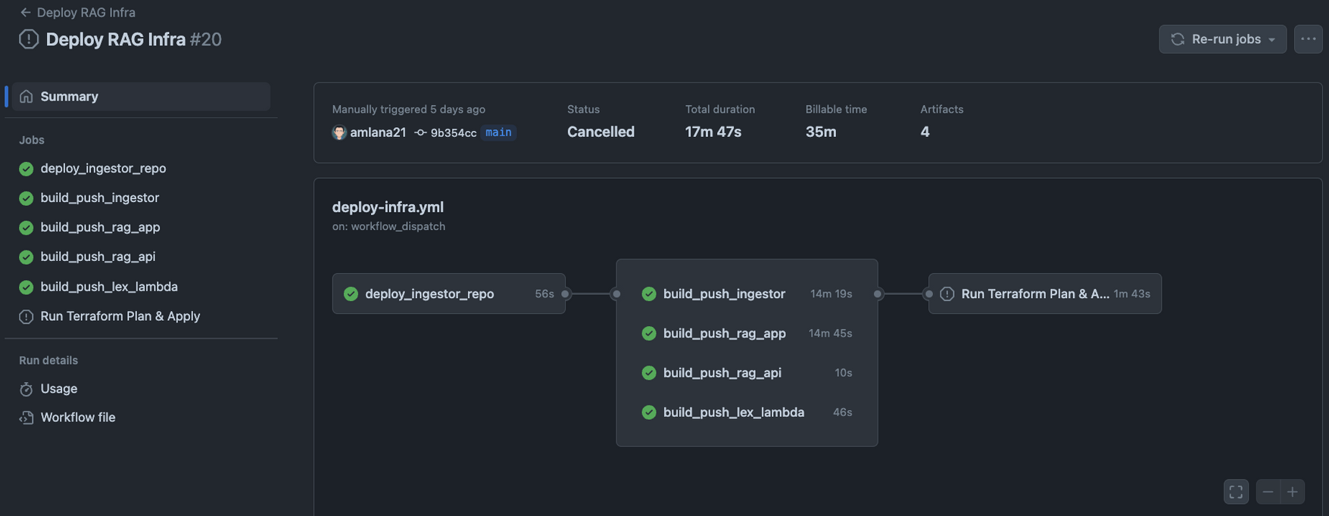Zoom in the workflow graph with plus
Image resolution: width=1329 pixels, height=516 pixels.
click(1293, 492)
